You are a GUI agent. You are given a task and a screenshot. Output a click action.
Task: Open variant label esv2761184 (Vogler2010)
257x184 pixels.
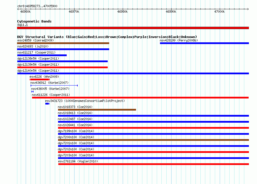tap(78, 161)
